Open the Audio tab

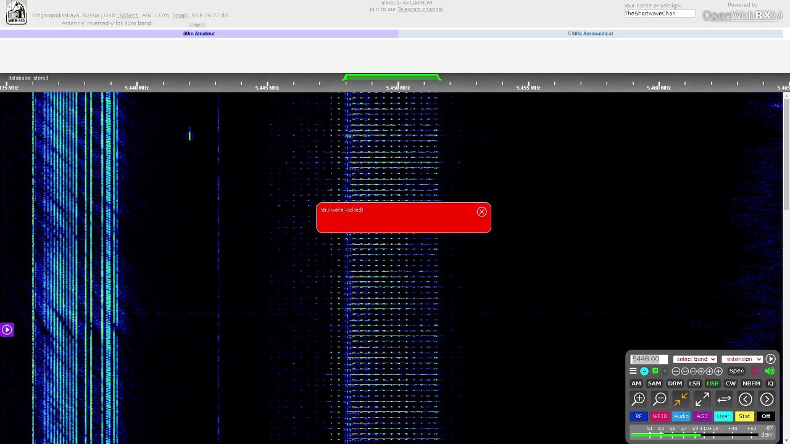[681, 416]
